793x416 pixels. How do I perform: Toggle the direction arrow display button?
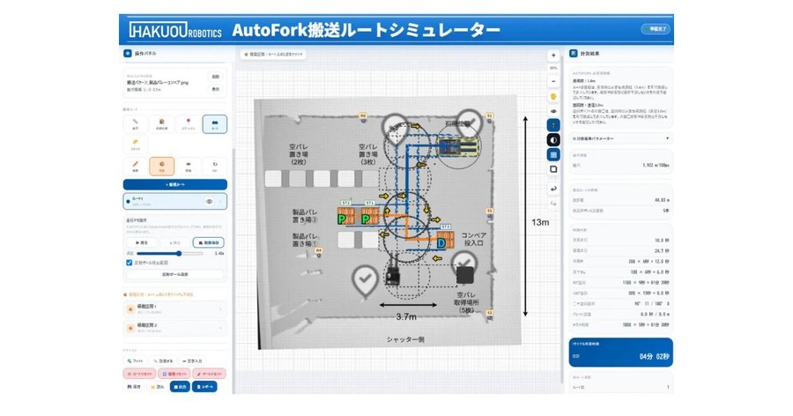553,125
